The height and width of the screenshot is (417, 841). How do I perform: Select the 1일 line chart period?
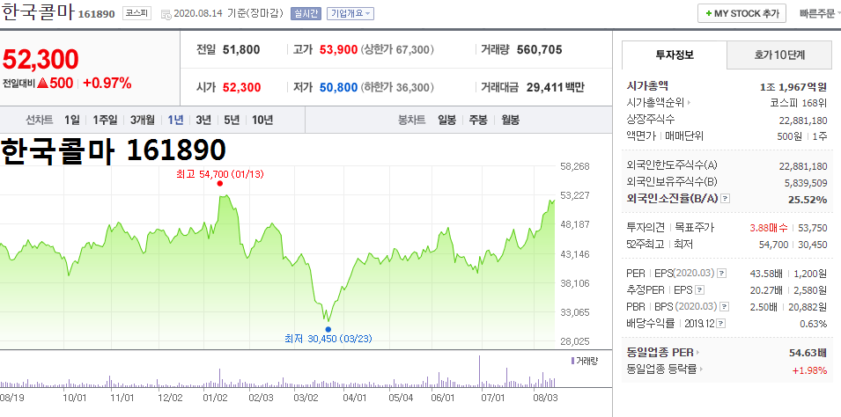[71, 120]
